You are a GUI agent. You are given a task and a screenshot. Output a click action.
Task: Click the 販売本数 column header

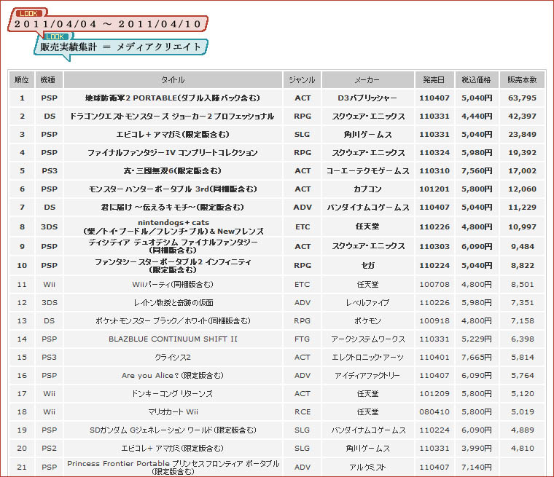coord(522,80)
